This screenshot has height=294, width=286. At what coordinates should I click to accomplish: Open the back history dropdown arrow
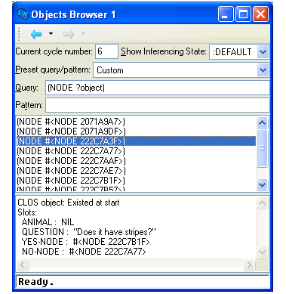(51, 33)
